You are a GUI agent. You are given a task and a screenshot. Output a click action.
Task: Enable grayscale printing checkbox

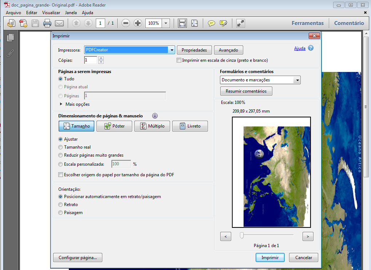point(179,60)
